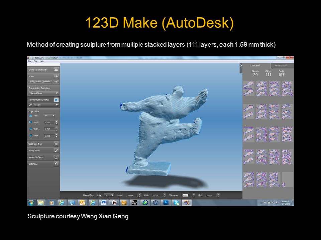This screenshot has height=240, width=321.
Task: Open the File menu
Action: [30, 61]
